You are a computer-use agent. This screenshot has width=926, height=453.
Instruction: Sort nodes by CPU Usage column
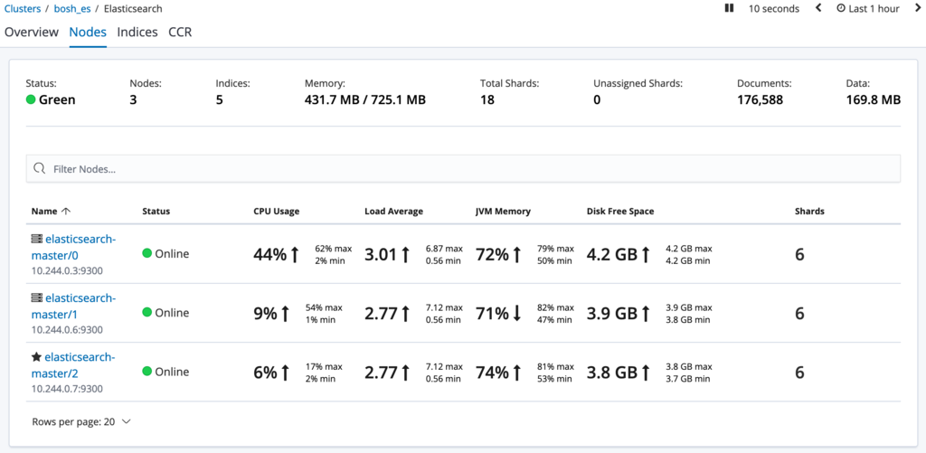[x=277, y=211]
